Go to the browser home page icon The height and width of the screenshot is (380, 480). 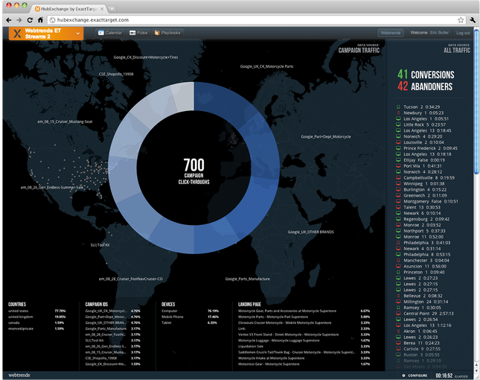pos(39,19)
